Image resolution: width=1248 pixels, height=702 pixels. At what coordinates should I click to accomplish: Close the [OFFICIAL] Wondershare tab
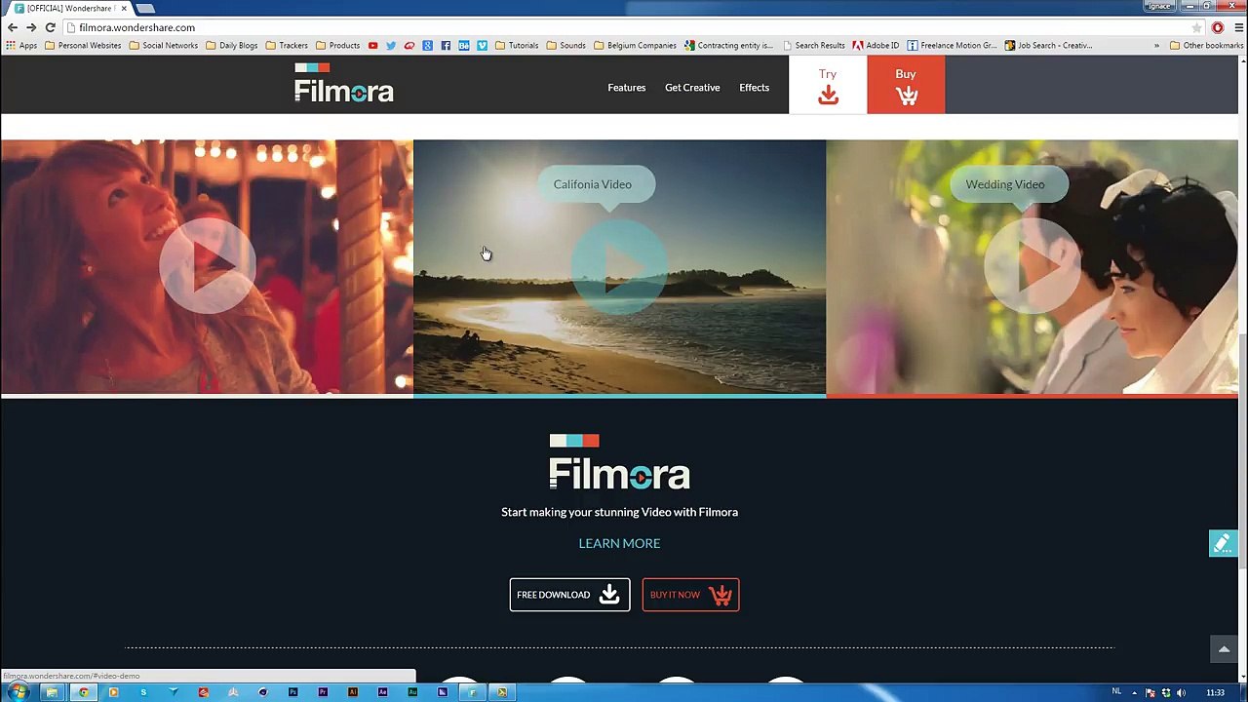[124, 8]
